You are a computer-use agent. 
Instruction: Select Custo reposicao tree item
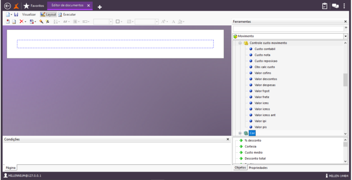point(266,61)
